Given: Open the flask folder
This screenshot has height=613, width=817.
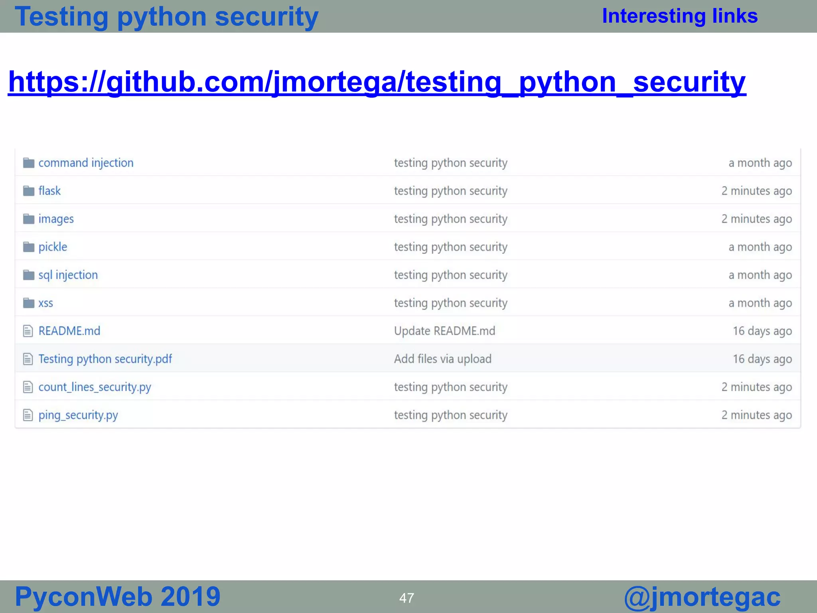Looking at the screenshot, I should [x=49, y=191].
